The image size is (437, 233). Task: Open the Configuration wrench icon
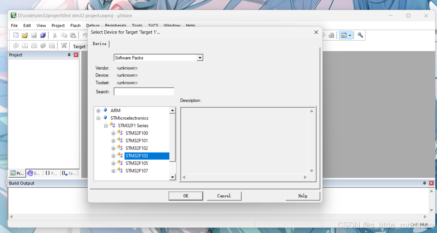click(x=360, y=36)
